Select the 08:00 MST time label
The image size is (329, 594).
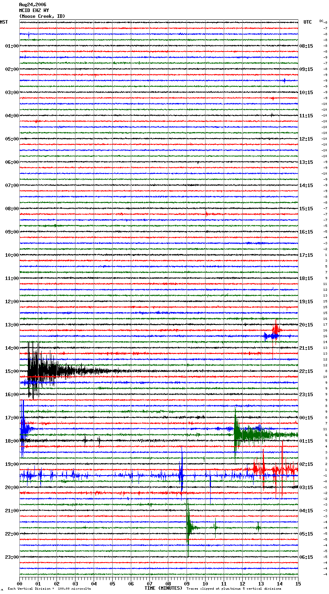(x=12, y=209)
